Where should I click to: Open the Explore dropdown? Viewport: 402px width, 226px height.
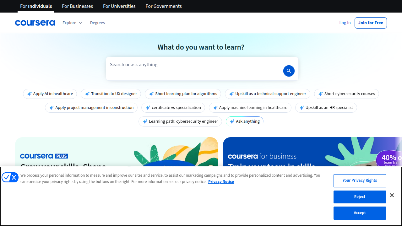coord(72,23)
